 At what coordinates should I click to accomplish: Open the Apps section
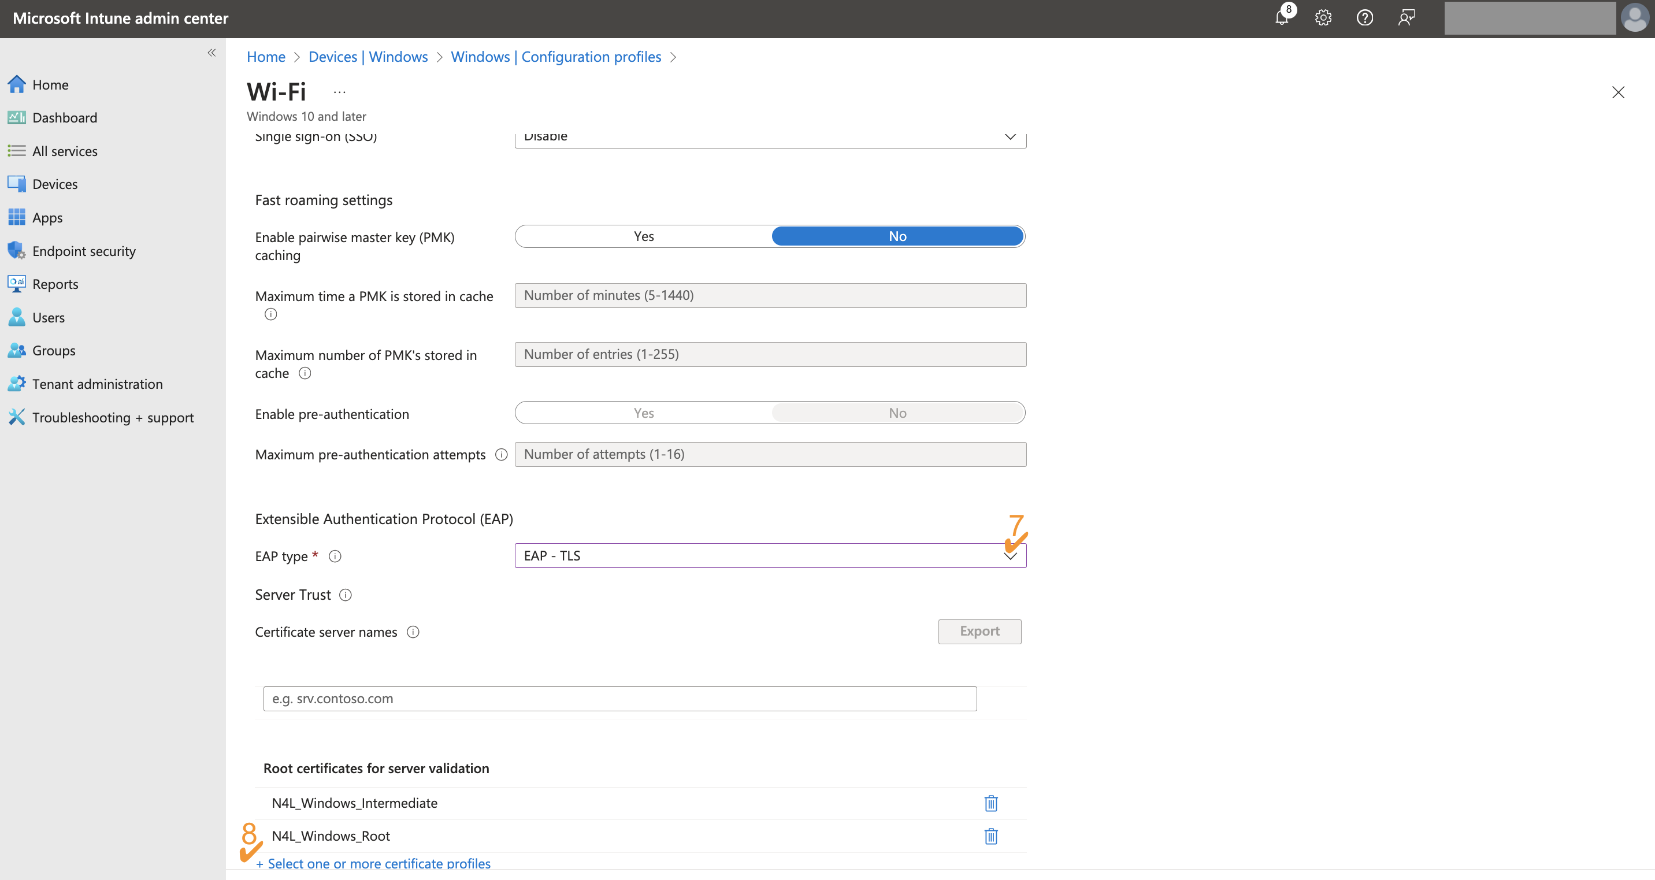point(47,217)
